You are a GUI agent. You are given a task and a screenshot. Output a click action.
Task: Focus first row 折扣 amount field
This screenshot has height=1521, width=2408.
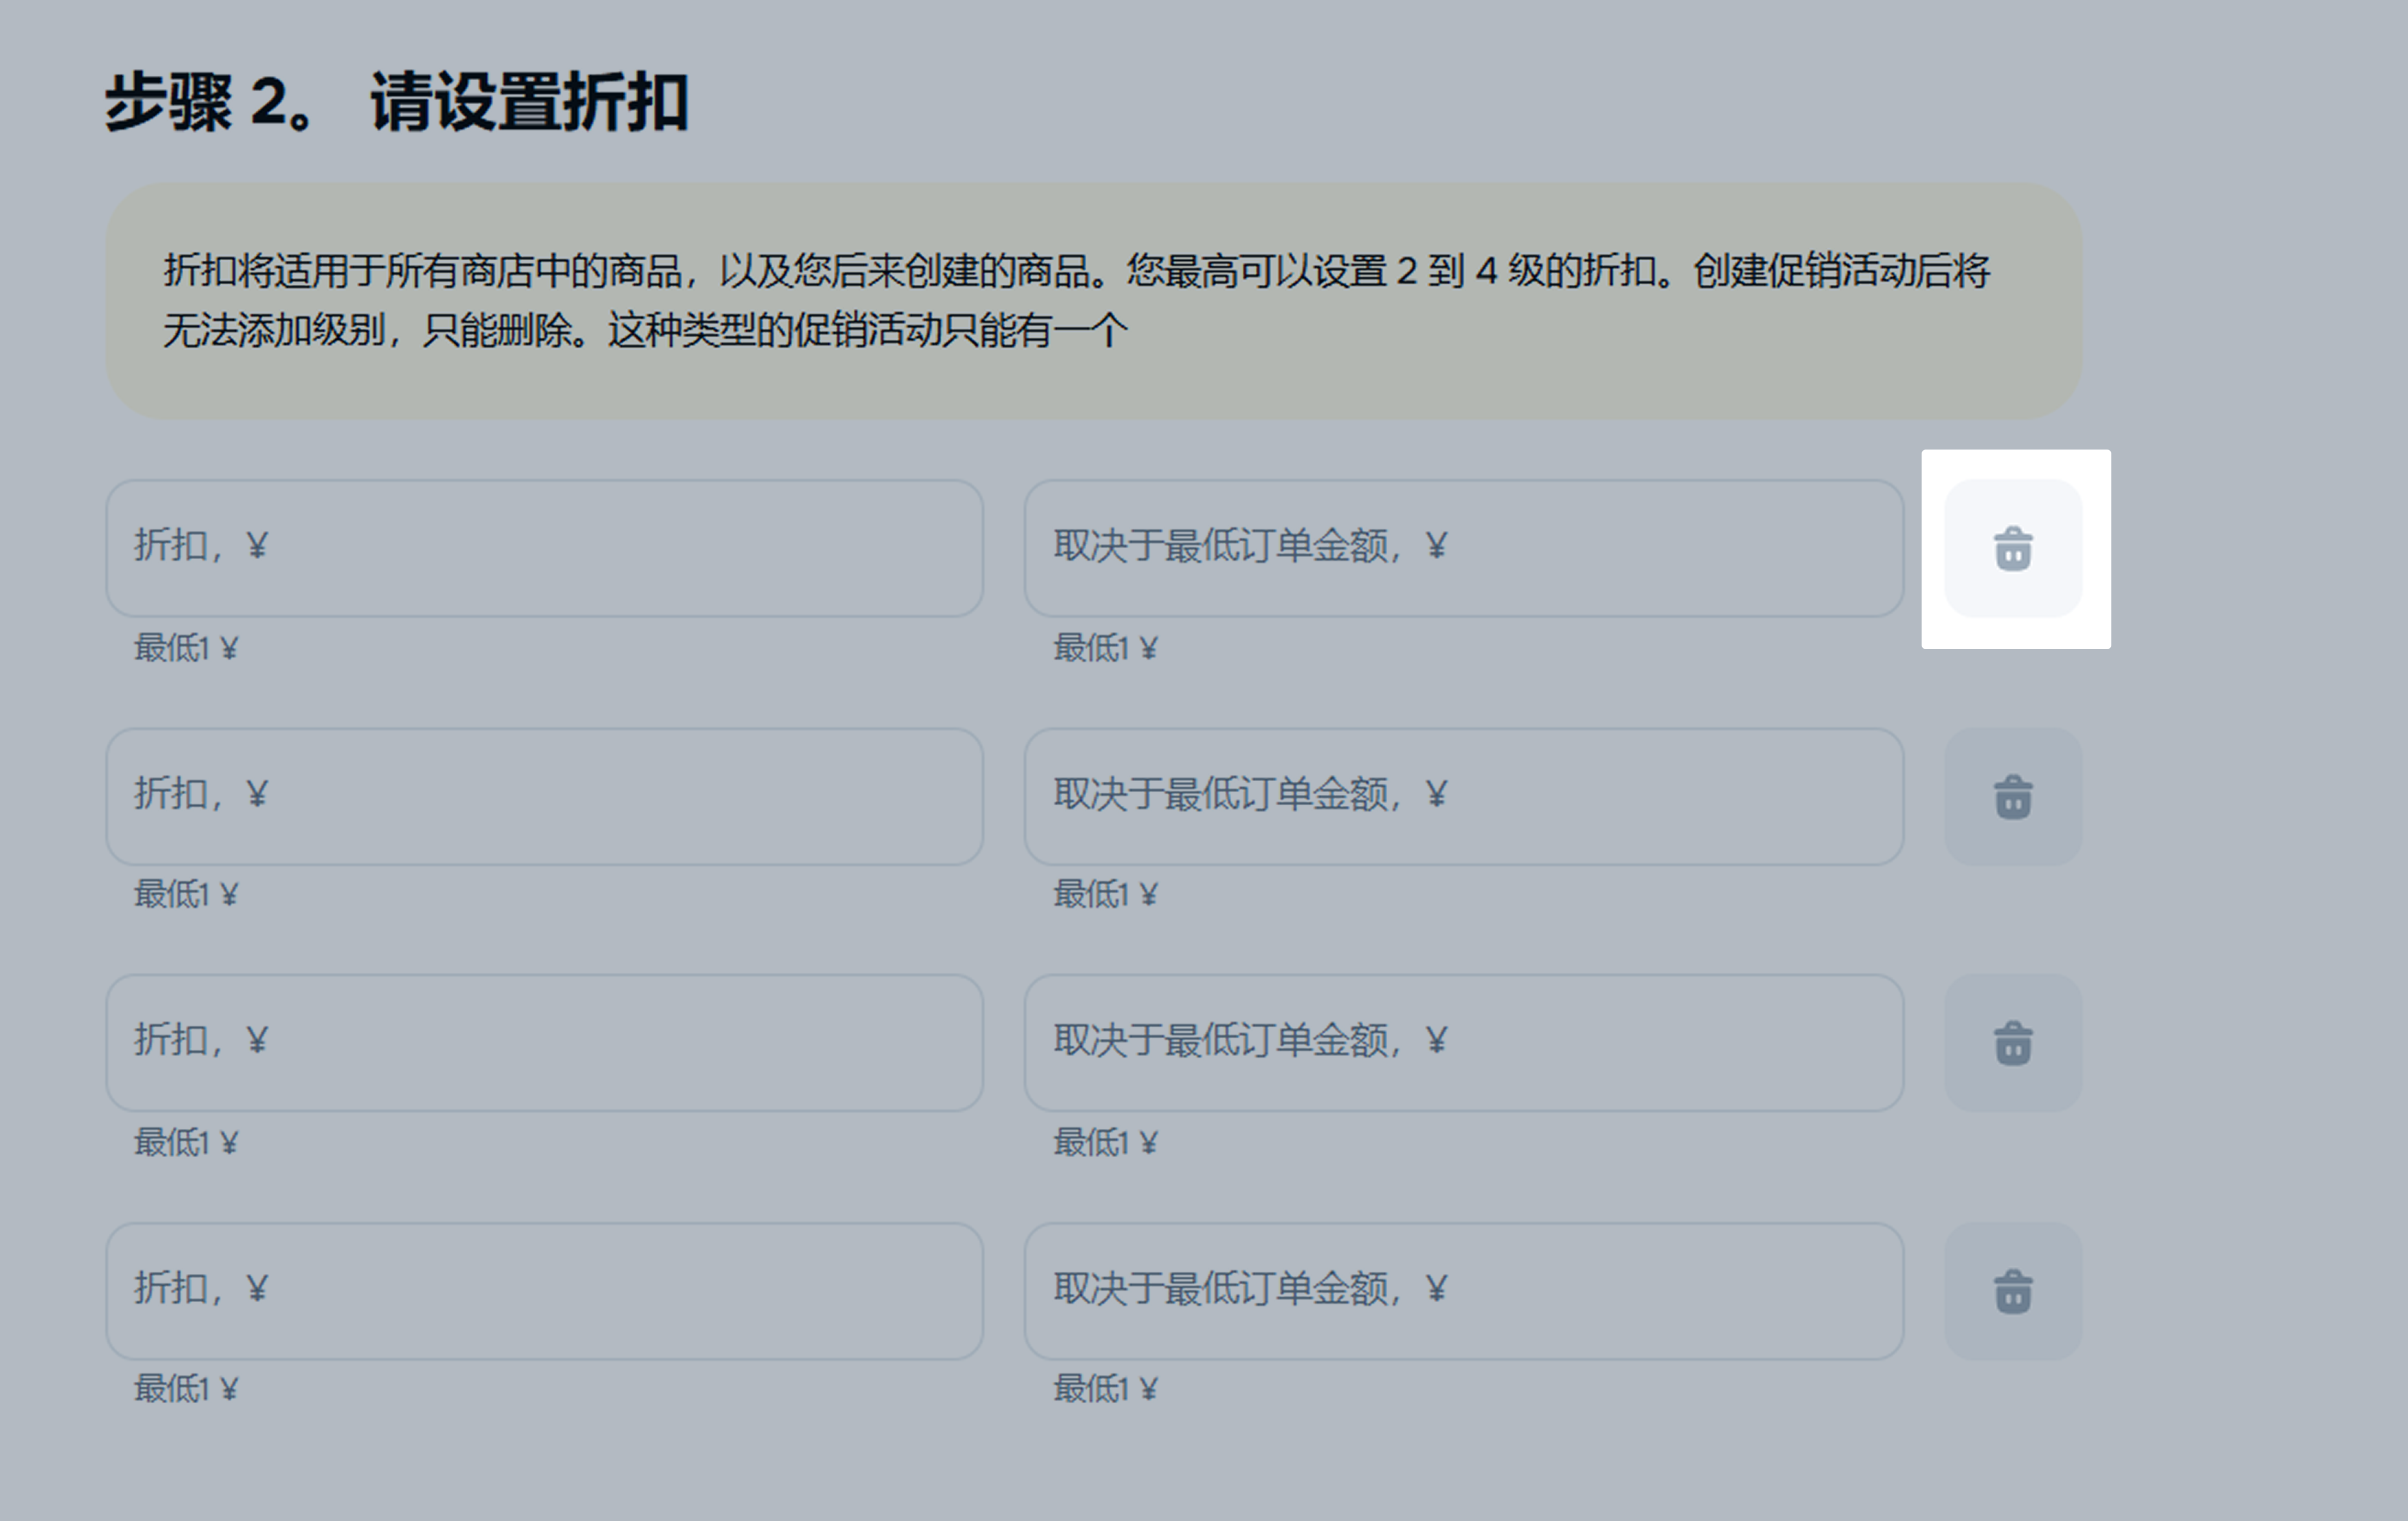tap(544, 547)
